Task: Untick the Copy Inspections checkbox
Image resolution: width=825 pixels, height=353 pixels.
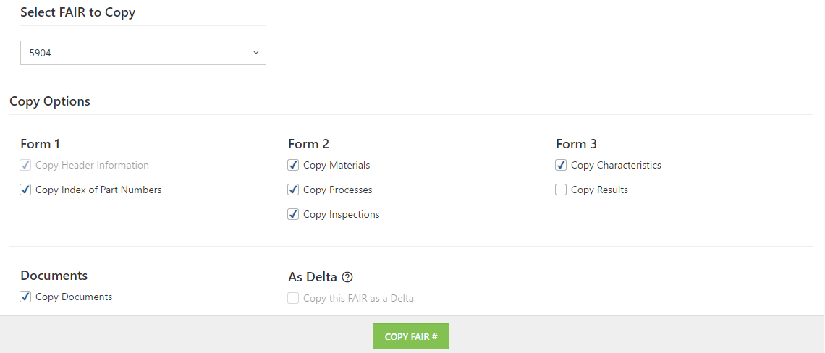Action: tap(293, 215)
